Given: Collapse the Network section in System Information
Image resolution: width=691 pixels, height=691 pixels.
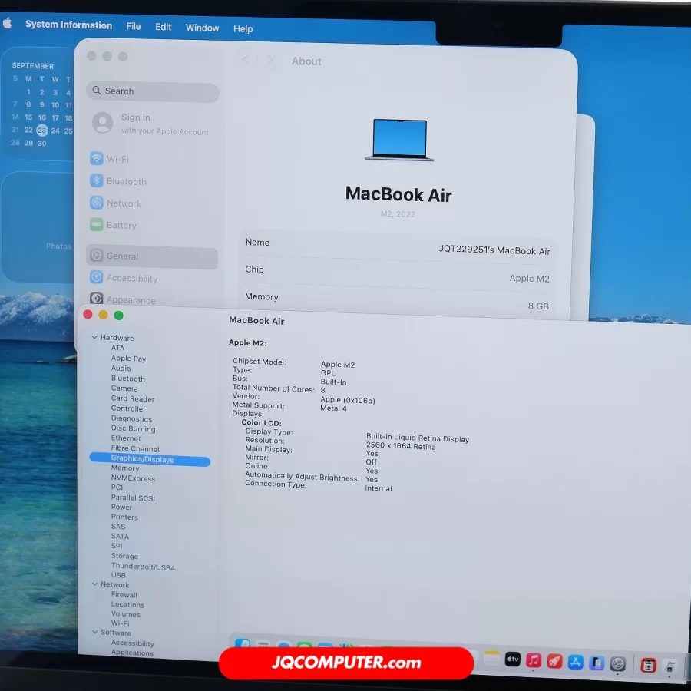Looking at the screenshot, I should click(94, 584).
